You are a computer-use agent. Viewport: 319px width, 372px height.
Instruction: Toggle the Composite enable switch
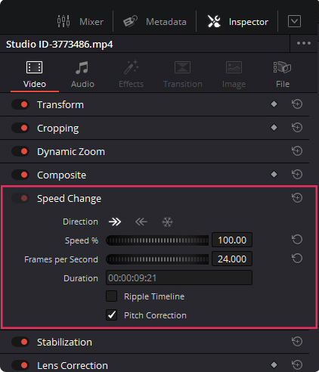point(20,175)
